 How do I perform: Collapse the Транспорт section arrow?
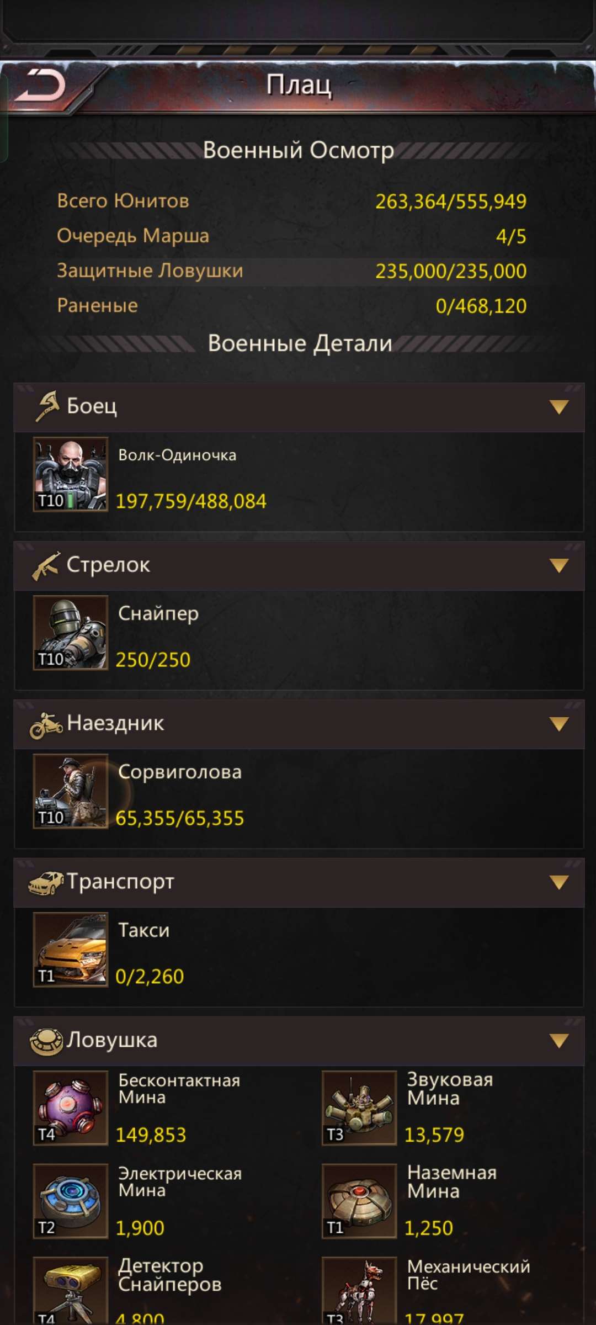[559, 882]
